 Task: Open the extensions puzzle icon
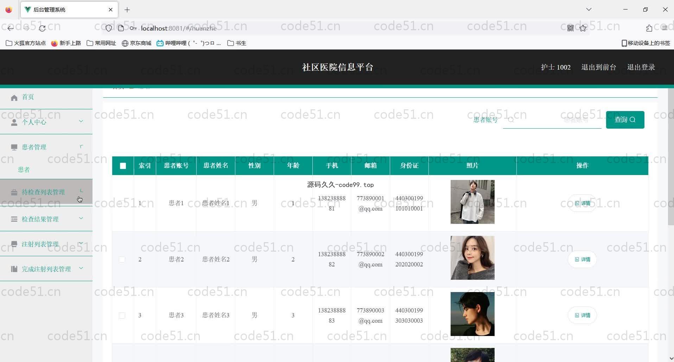click(649, 28)
